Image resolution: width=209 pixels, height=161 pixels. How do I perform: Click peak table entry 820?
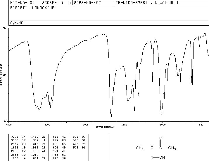(56, 144)
